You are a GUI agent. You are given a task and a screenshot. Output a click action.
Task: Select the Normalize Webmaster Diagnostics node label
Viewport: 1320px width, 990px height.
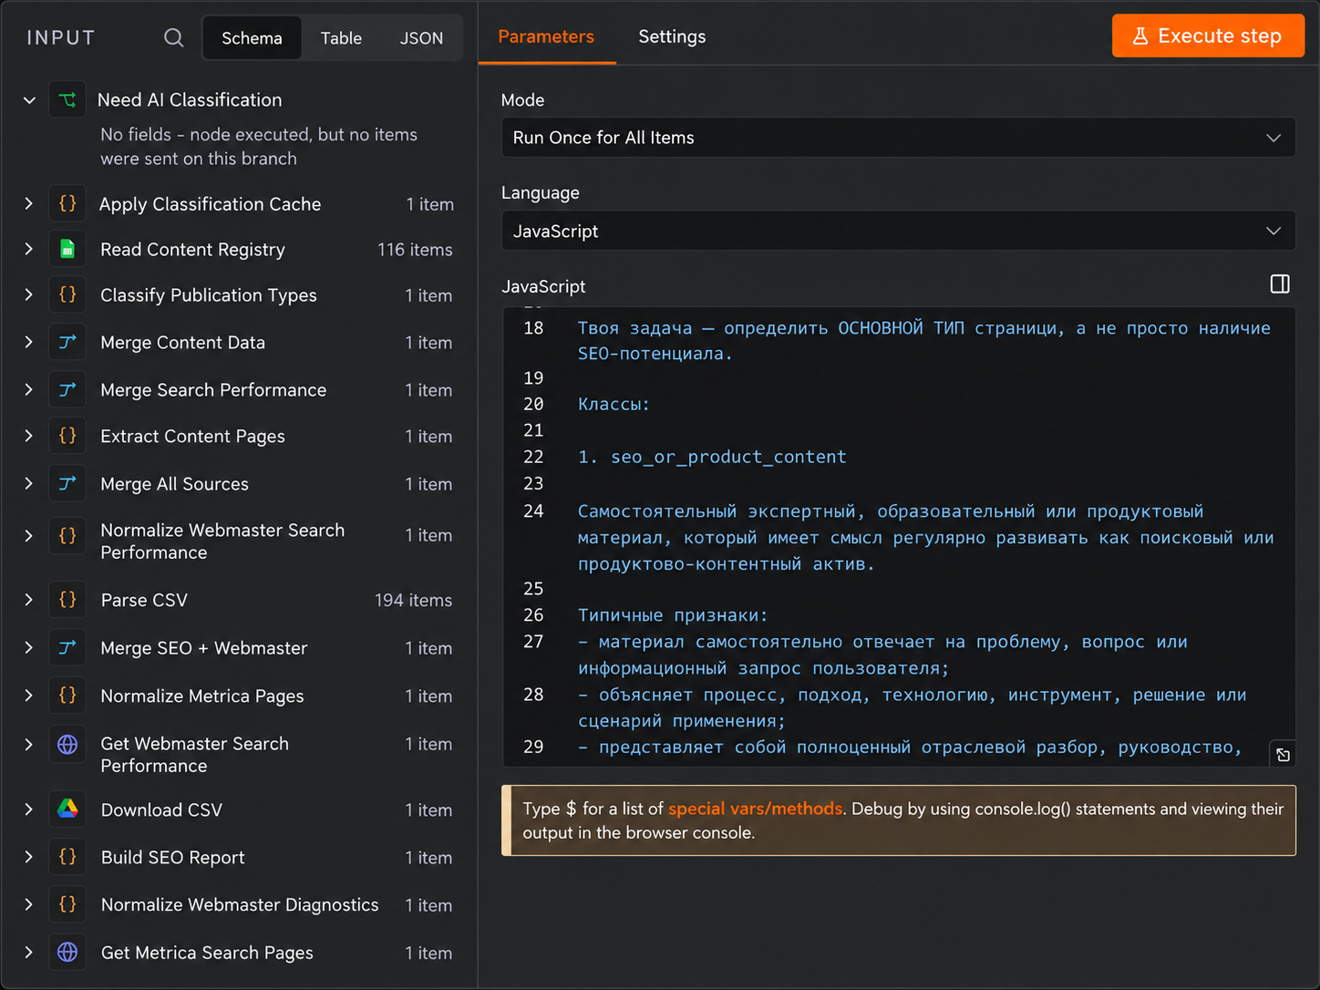coord(240,904)
